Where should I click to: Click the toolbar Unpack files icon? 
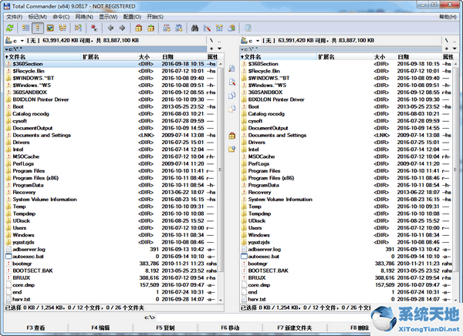[150, 28]
